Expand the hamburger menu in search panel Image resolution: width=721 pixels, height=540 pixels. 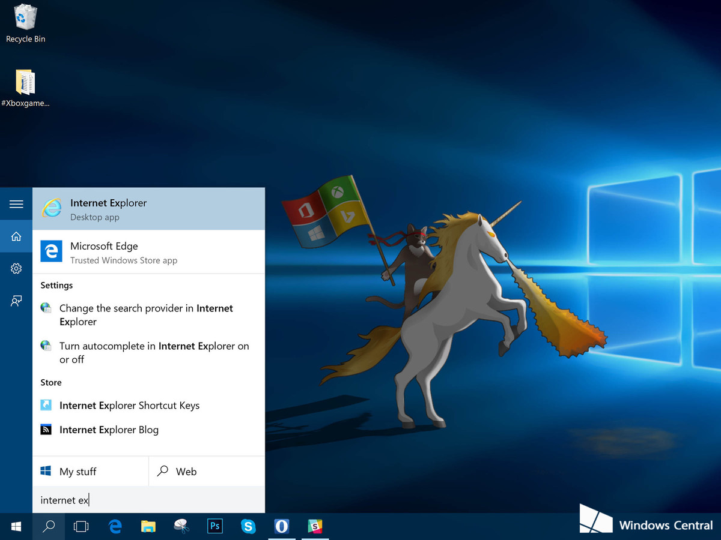pyautogui.click(x=16, y=205)
